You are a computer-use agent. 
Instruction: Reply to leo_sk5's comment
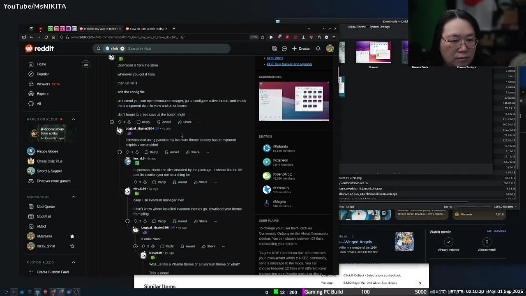[159, 182]
